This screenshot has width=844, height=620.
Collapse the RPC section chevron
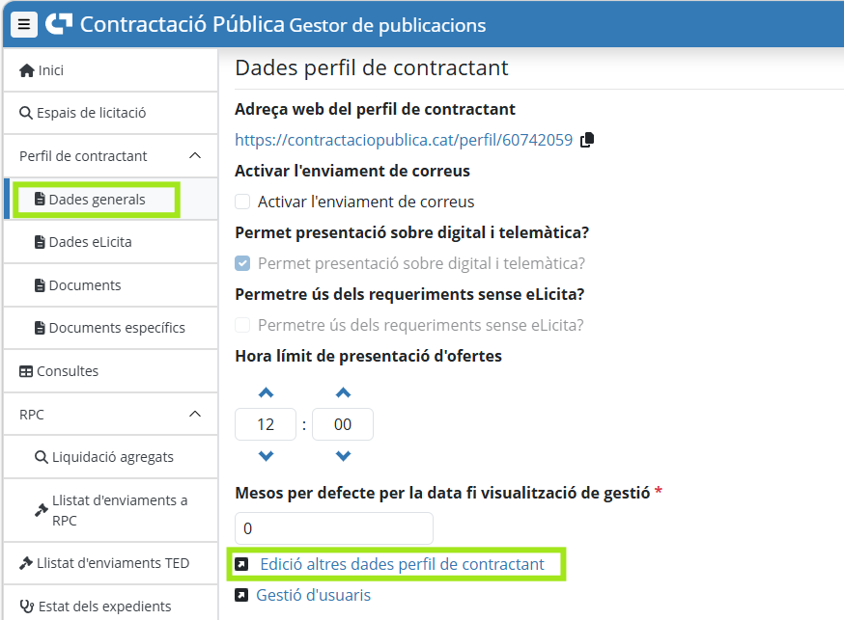point(195,415)
